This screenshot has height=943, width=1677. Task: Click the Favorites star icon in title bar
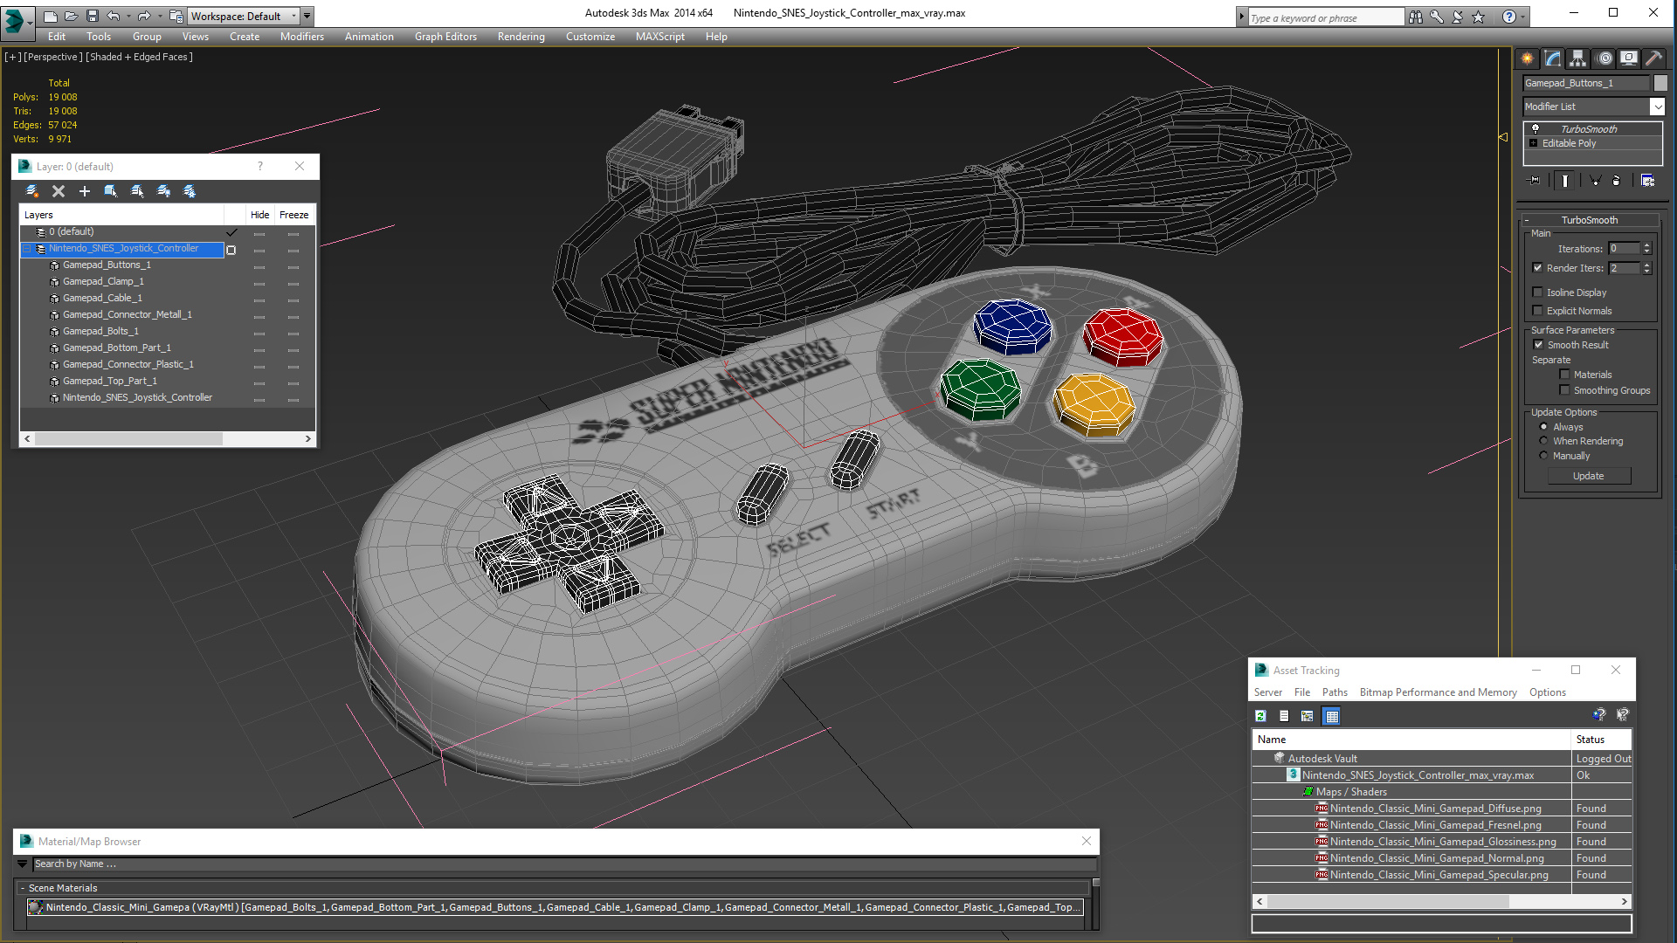click(1479, 17)
